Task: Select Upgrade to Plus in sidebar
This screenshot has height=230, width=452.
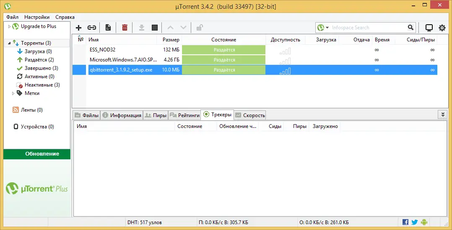Action: coord(38,26)
